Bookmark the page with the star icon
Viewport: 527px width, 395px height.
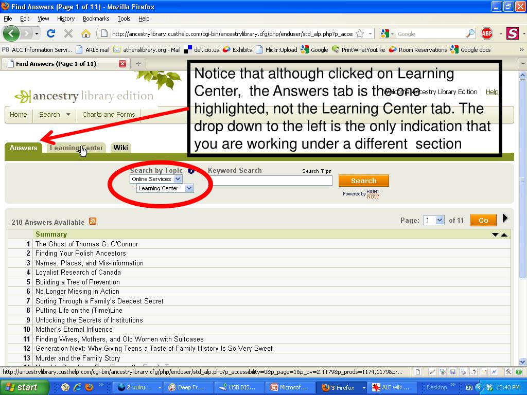[360, 33]
